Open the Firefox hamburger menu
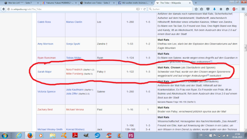Viewport: 247px width, 139px height. 243,9
